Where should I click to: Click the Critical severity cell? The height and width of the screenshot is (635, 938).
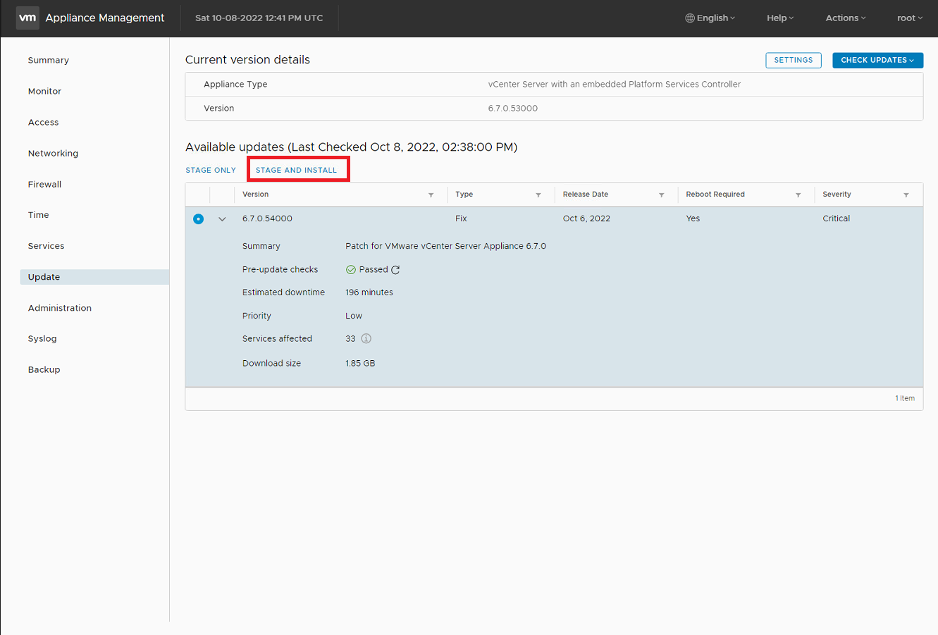pyautogui.click(x=837, y=218)
